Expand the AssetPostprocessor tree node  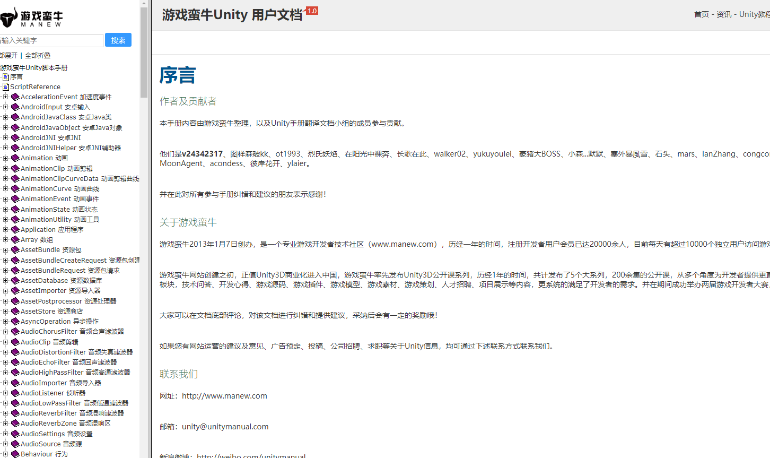(x=5, y=301)
